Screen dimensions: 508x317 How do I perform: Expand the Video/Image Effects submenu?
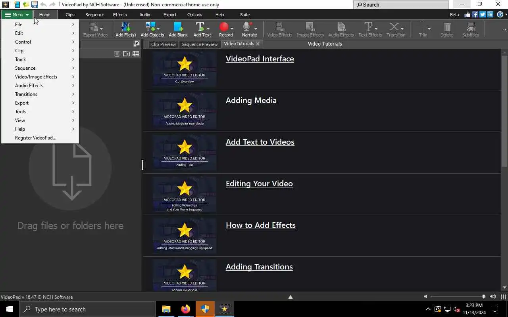point(40,77)
